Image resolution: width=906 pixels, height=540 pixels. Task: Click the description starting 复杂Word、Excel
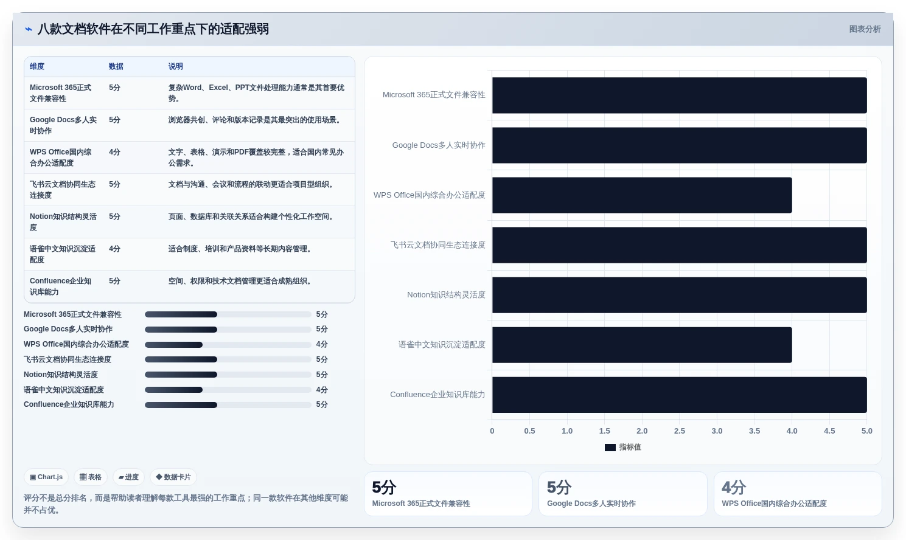(x=257, y=93)
